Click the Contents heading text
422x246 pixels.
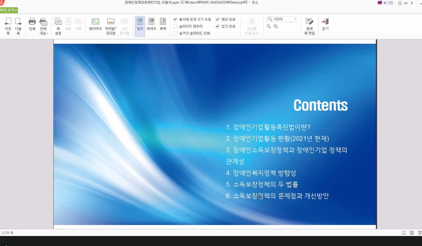(320, 105)
